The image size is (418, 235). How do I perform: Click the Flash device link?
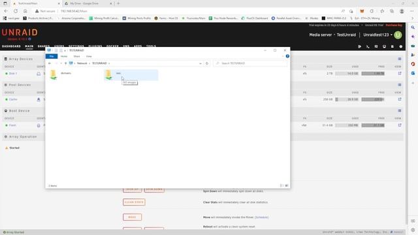tap(12, 125)
